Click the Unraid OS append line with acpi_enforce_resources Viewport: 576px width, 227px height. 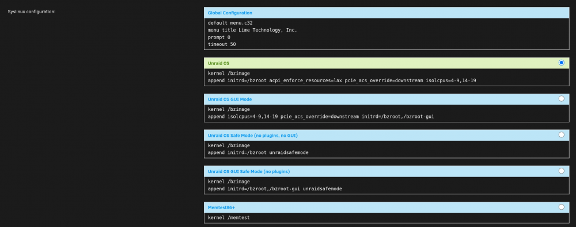[x=342, y=80]
